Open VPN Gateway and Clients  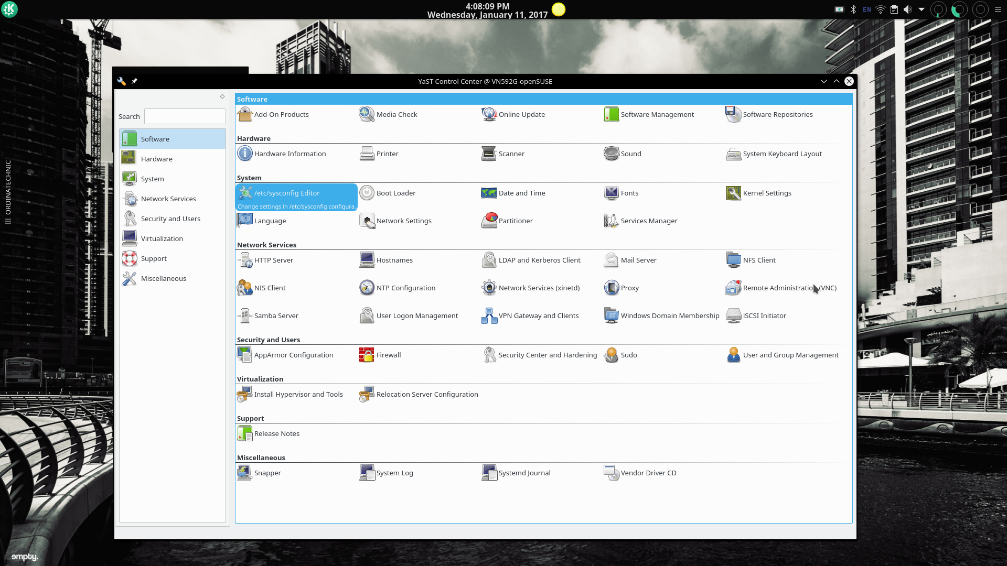click(x=530, y=315)
